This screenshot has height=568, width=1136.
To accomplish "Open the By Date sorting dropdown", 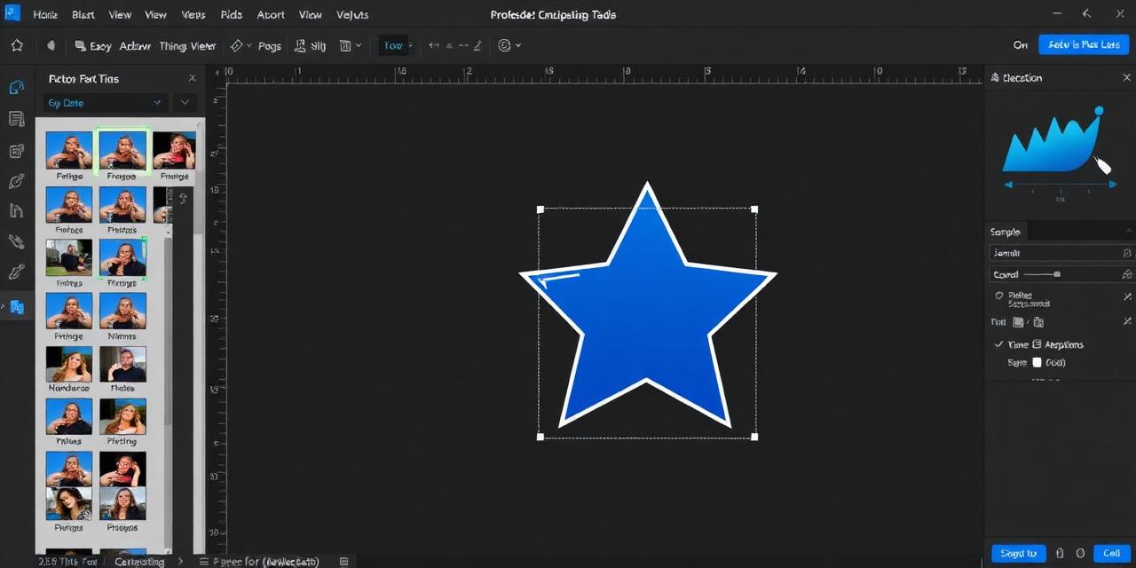I will pos(105,103).
